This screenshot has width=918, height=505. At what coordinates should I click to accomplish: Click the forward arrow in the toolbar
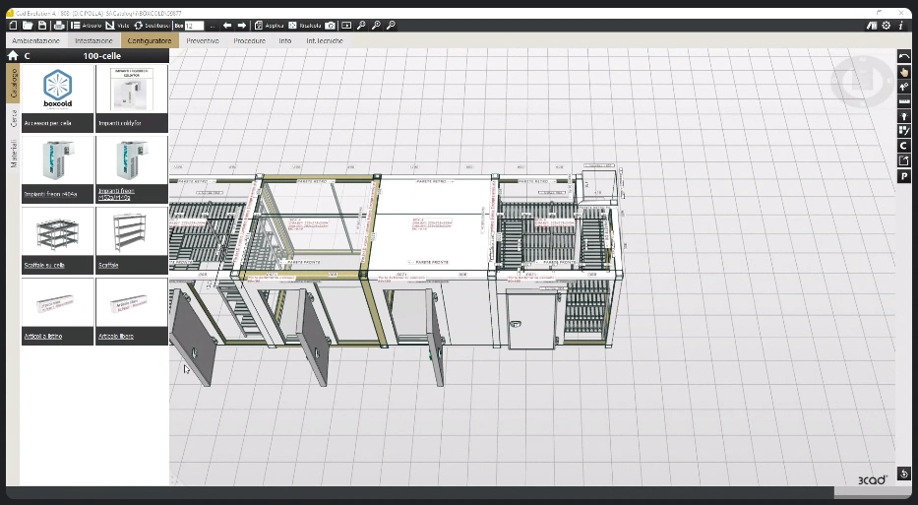coord(242,26)
